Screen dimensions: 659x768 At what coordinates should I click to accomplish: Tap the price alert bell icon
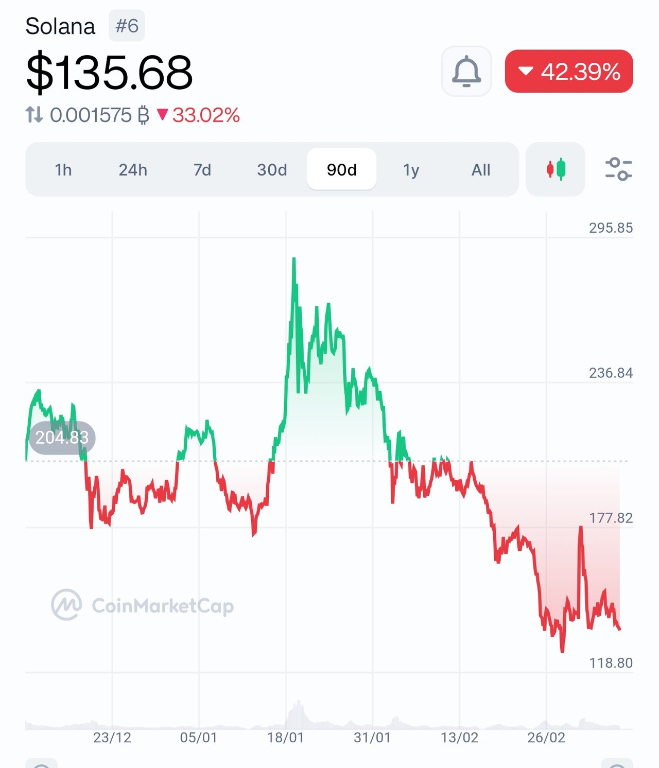pyautogui.click(x=466, y=71)
